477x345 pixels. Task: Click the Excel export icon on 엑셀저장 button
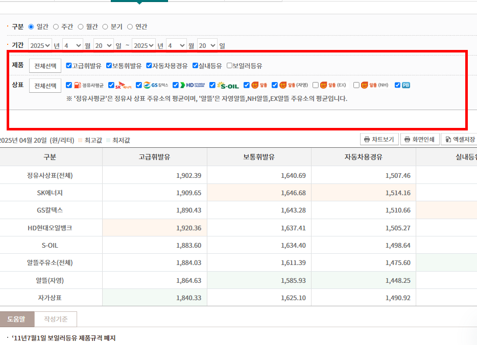coord(448,138)
